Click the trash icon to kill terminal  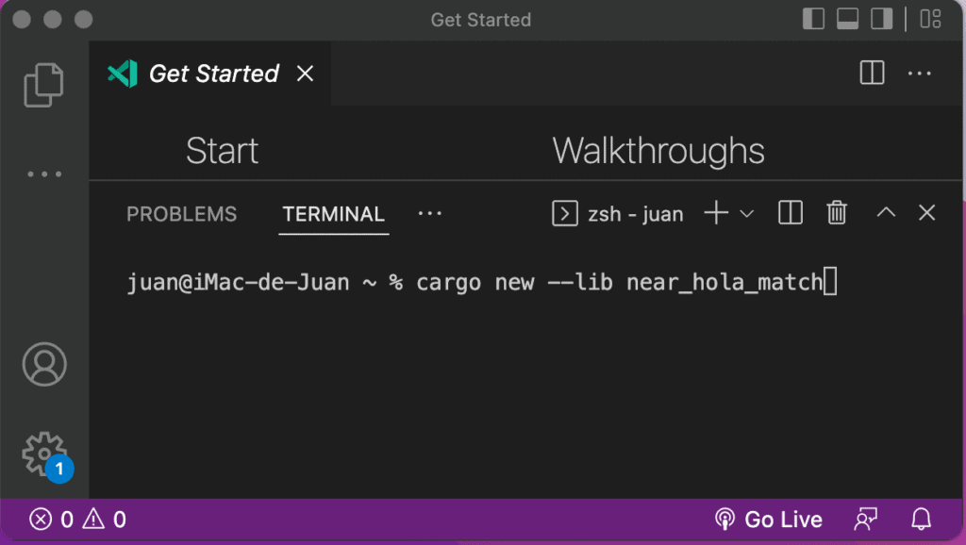[837, 213]
